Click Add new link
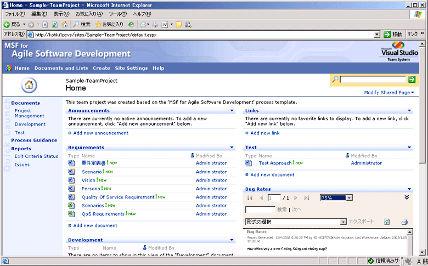 [265, 133]
